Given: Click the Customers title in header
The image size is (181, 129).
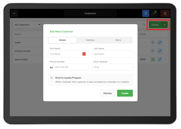Looking at the screenshot, I should point(90,14).
